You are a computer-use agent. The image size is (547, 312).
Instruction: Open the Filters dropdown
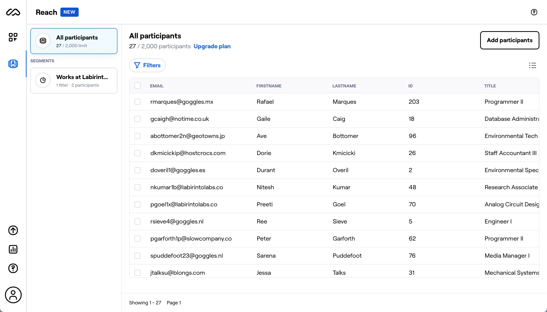pos(147,65)
